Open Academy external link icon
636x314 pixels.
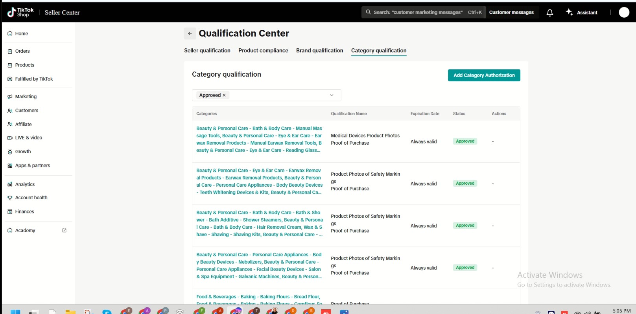(x=65, y=231)
